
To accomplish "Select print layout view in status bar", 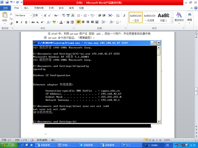I will click(146, 140).
